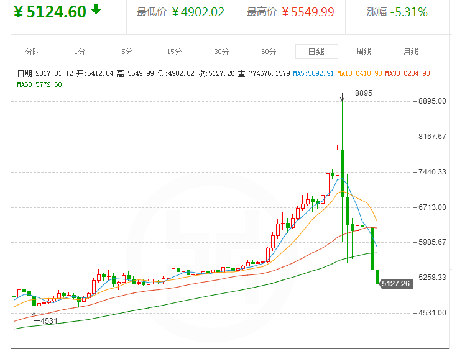
Task: Open the 月线 monthly chart tab
Action: [x=410, y=52]
